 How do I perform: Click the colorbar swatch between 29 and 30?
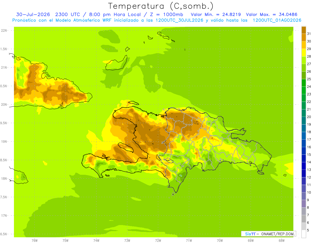(304, 45)
